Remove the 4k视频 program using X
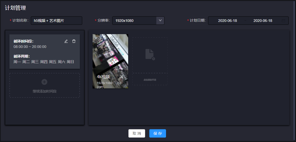 122,77
